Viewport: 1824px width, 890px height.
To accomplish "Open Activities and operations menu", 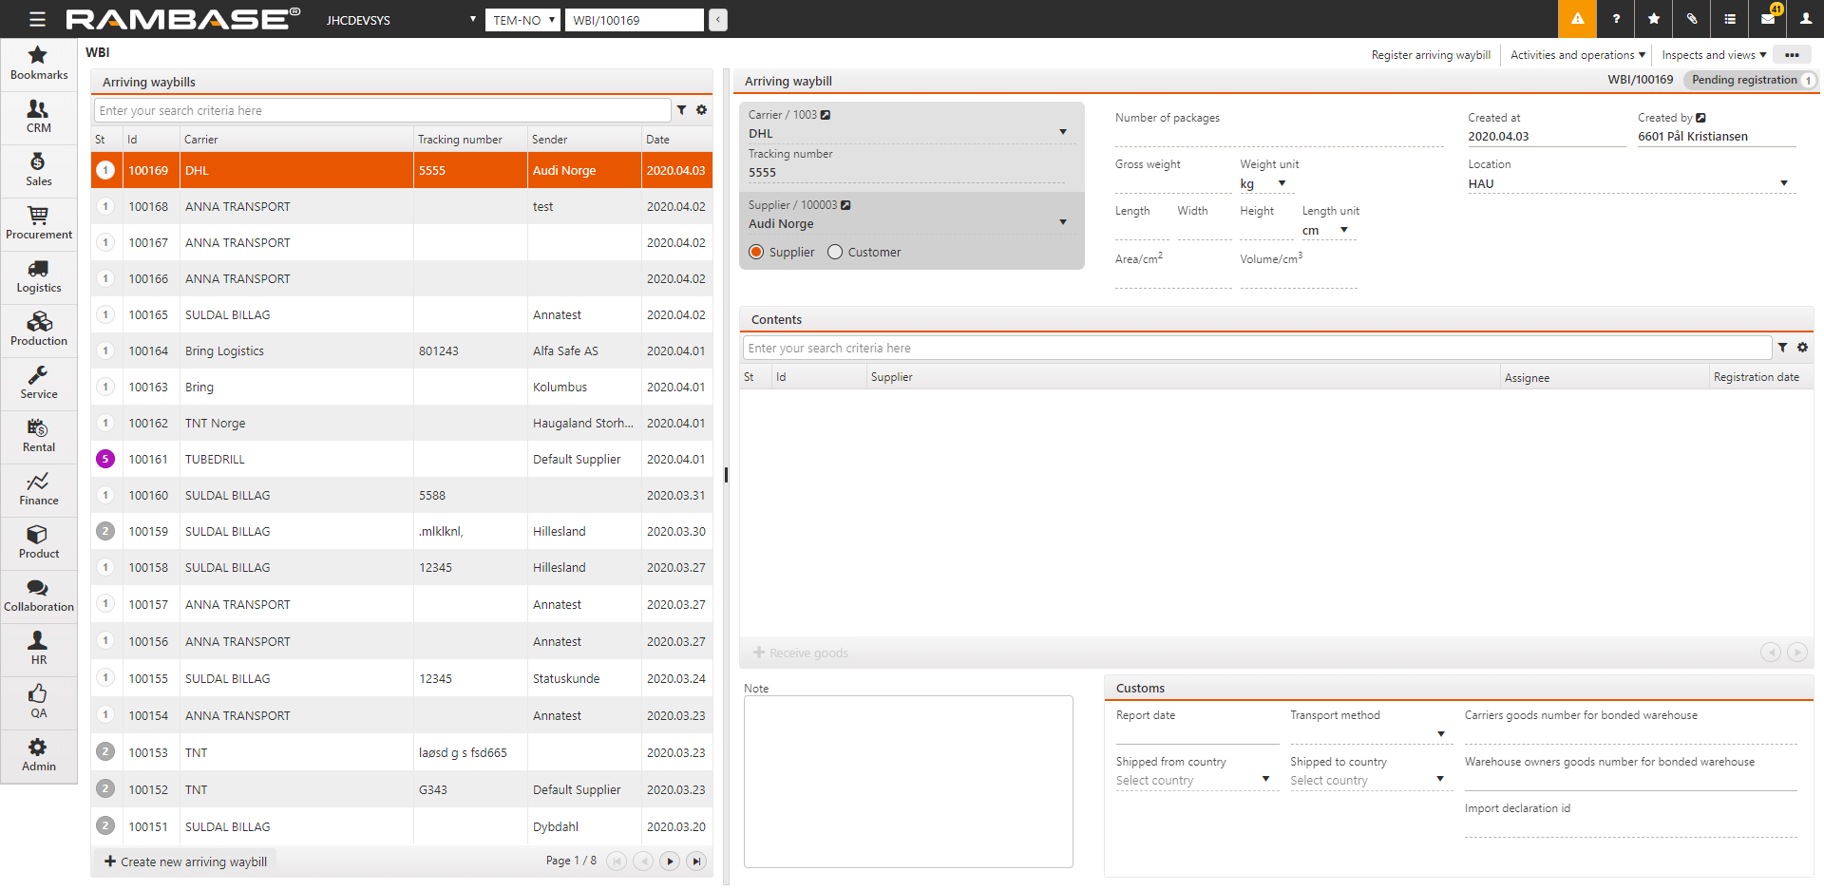I will pyautogui.click(x=1577, y=55).
